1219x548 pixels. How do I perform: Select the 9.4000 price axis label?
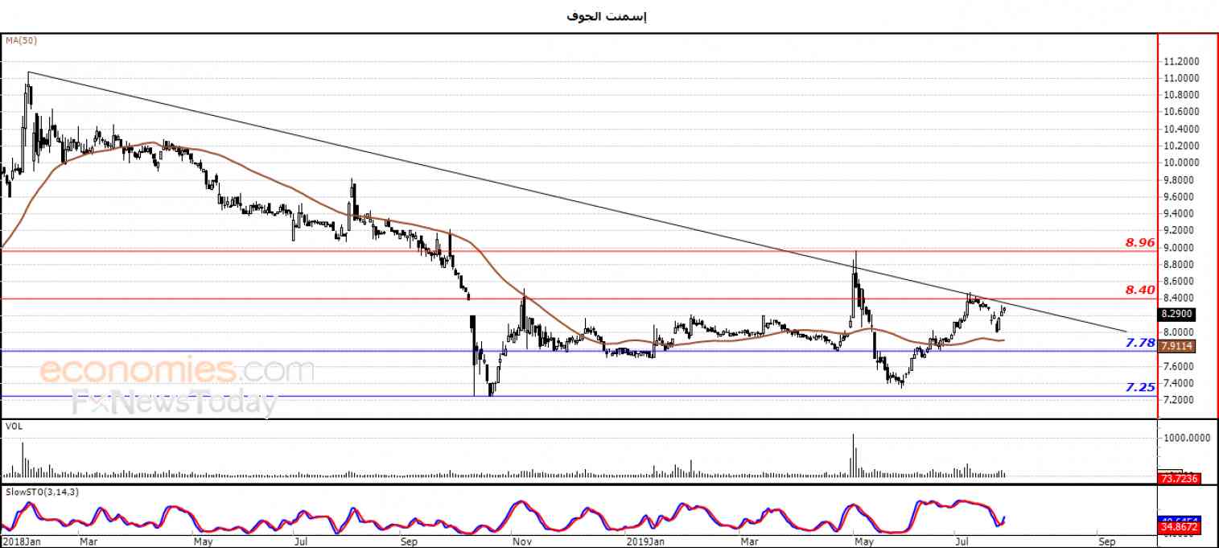pos(1178,214)
